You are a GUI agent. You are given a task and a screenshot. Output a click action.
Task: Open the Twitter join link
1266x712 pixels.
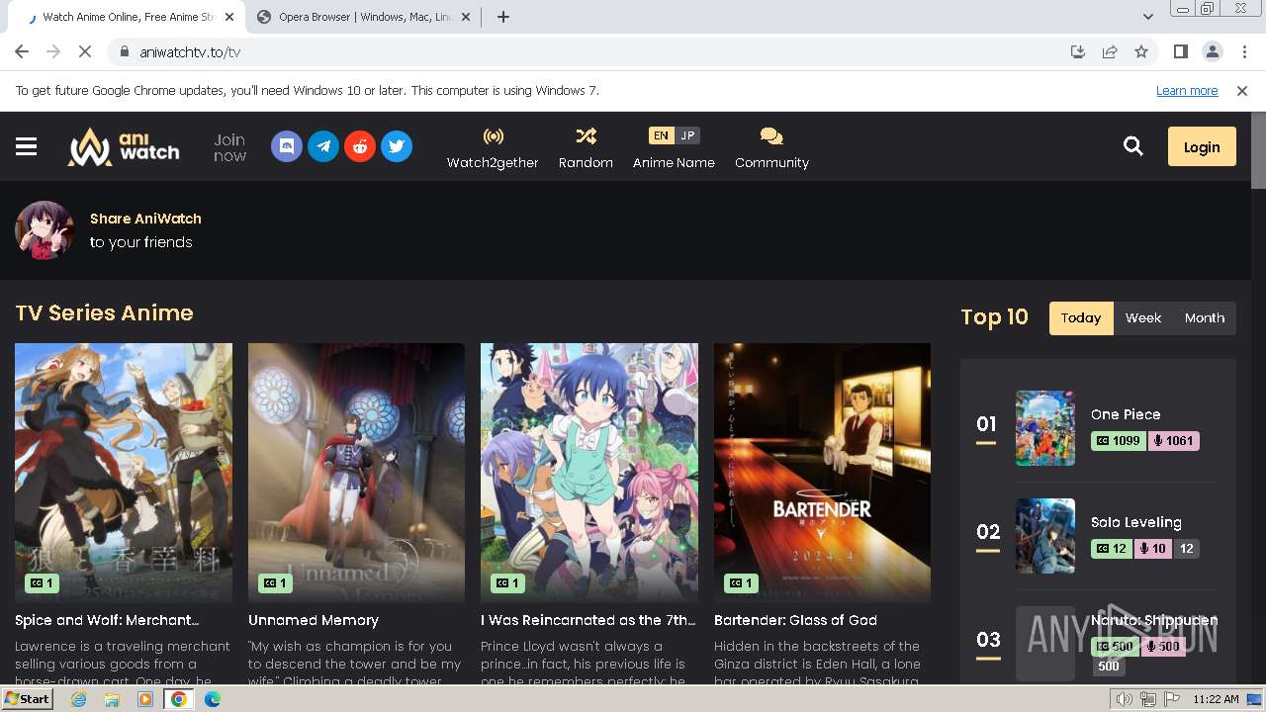pyautogui.click(x=397, y=146)
